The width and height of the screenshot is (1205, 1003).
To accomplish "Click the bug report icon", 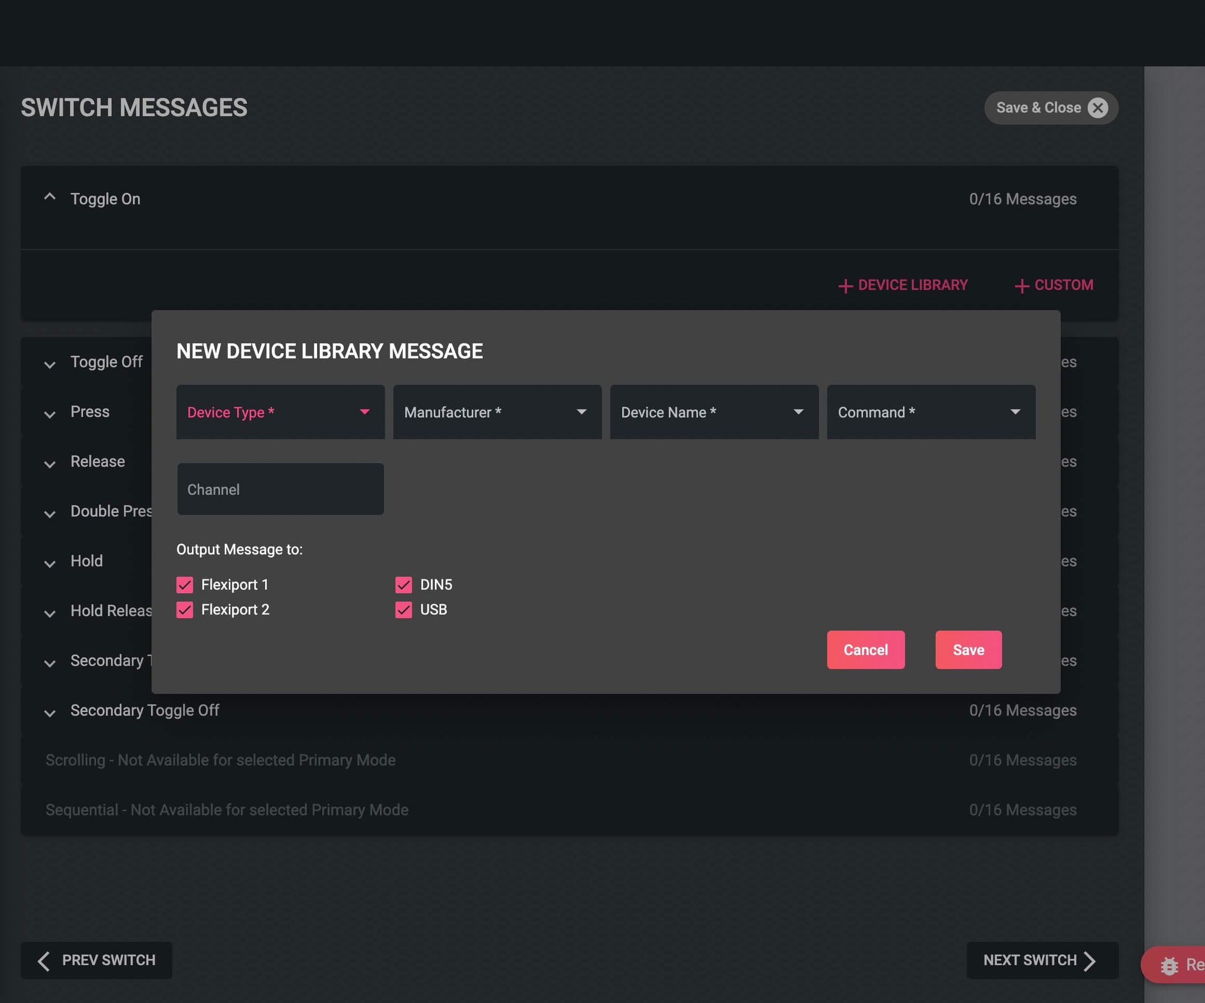I will [1169, 966].
